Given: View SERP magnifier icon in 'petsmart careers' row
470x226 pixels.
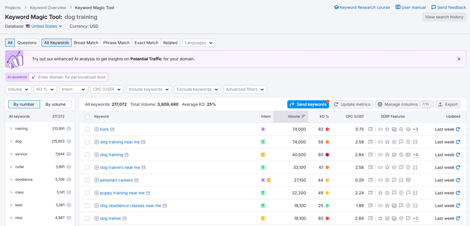Looking at the screenshot, I should click(x=371, y=180).
